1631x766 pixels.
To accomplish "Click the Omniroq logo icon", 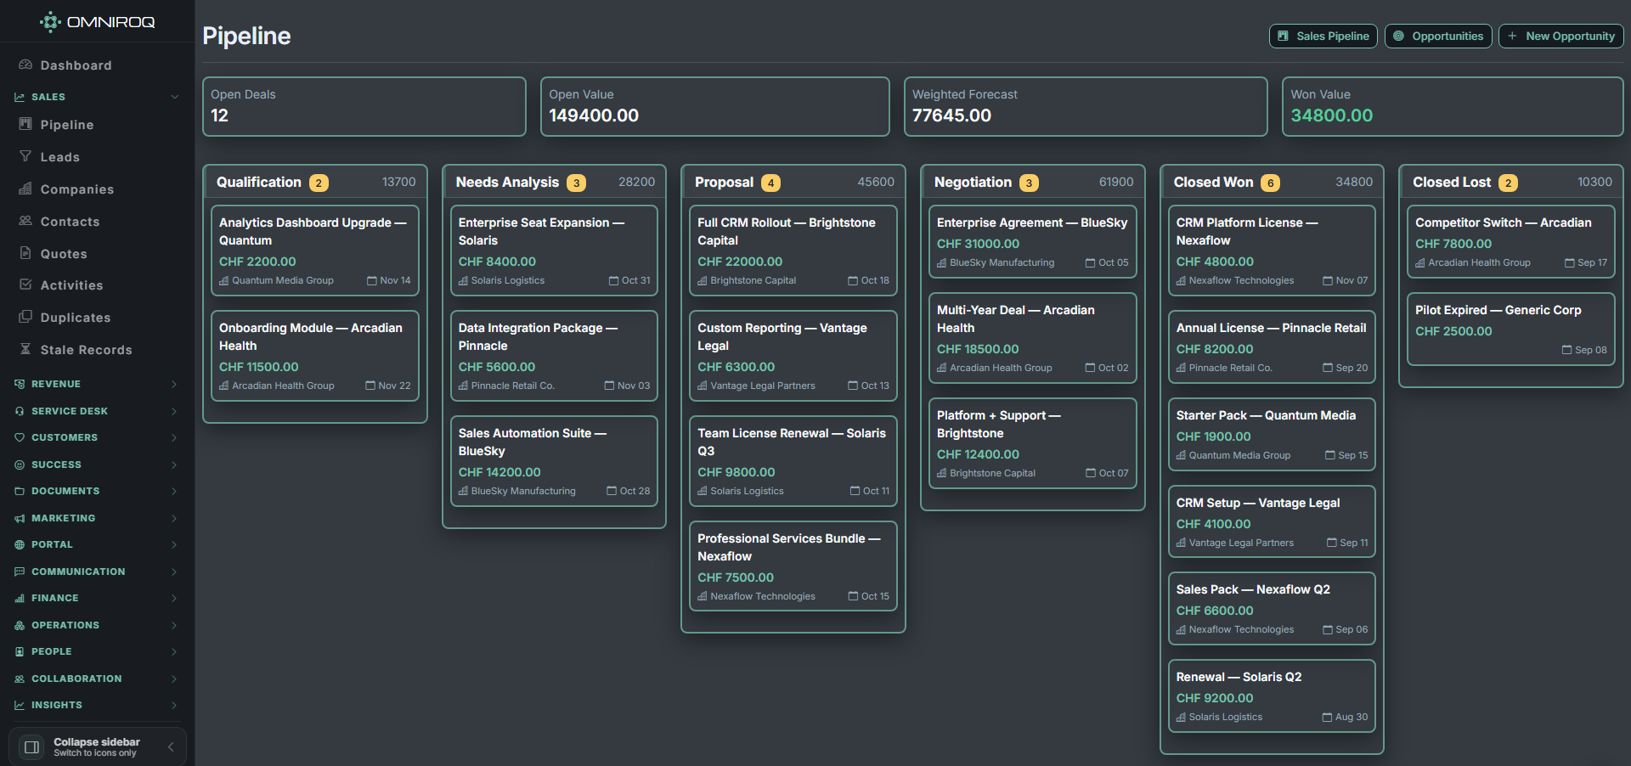I will click(50, 22).
